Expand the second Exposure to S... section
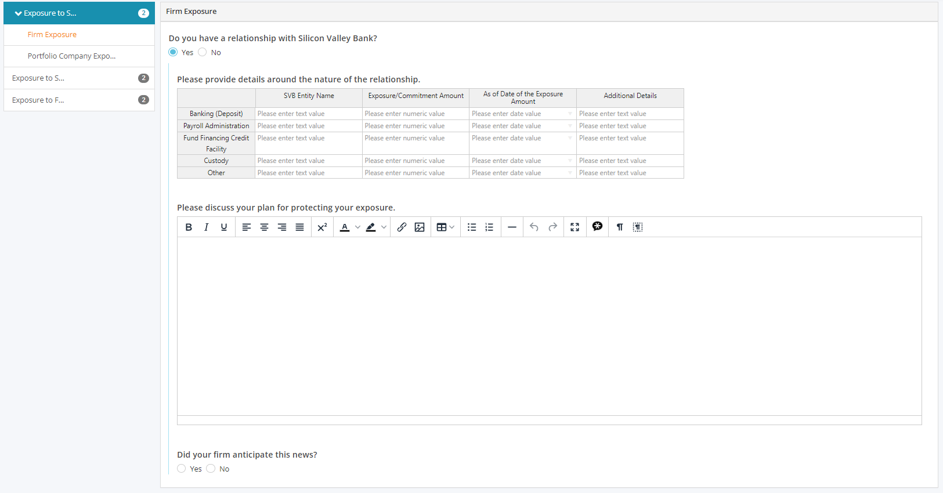 [x=79, y=78]
